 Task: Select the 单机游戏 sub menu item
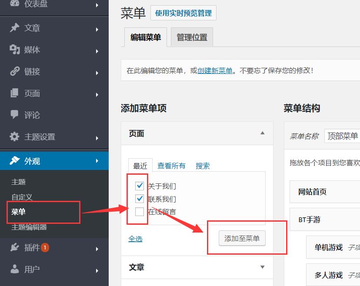[x=333, y=247]
